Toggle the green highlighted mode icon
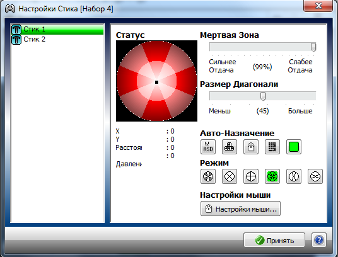338x257 pixels. coord(272,176)
